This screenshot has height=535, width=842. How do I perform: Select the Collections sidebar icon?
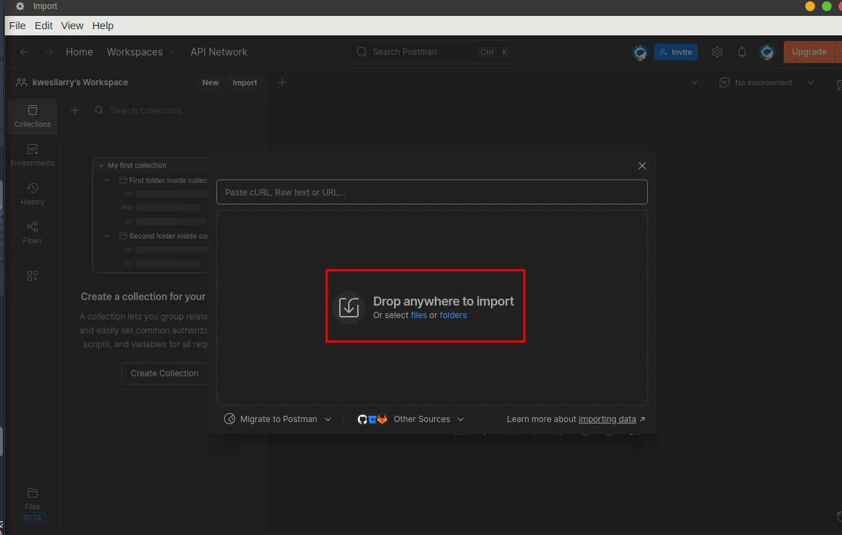(32, 116)
